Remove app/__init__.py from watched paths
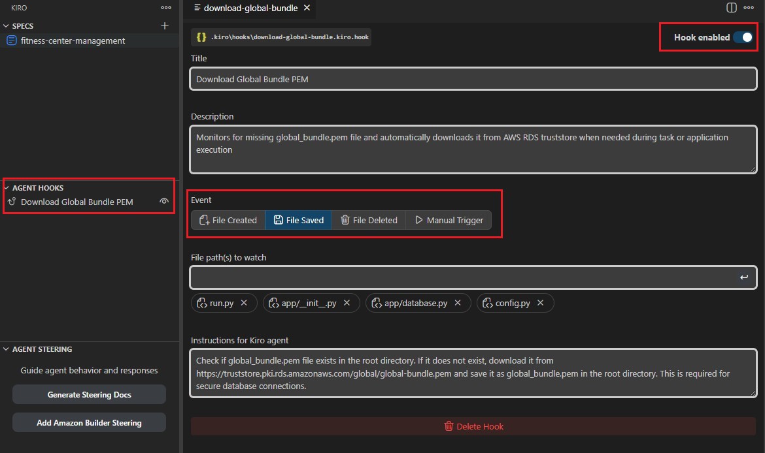 (347, 303)
